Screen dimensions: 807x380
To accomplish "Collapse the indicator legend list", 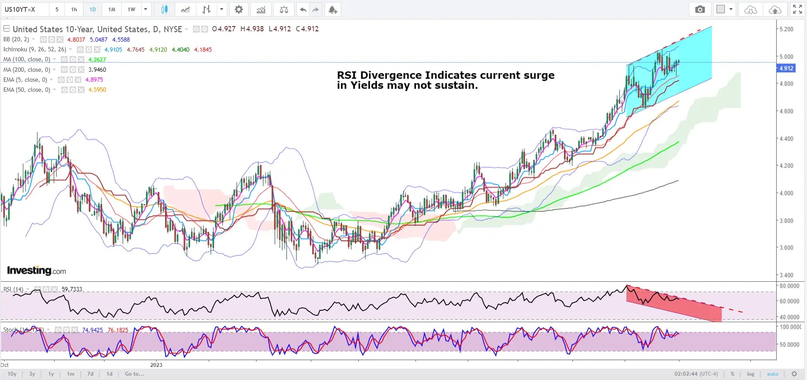I will click(7, 29).
